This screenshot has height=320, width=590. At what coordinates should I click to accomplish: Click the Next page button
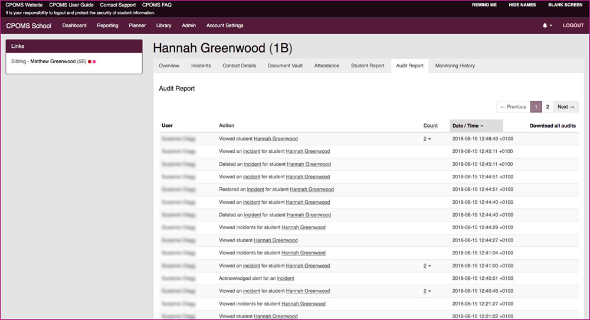pos(566,107)
